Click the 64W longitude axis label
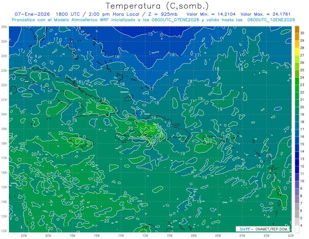This screenshot has width=309, height=239. pyautogui.click(x=242, y=235)
